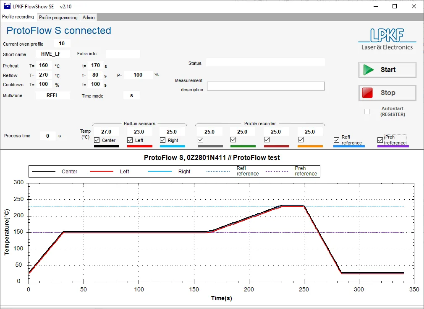Click the Center sensor reading 27.0

coord(106,132)
